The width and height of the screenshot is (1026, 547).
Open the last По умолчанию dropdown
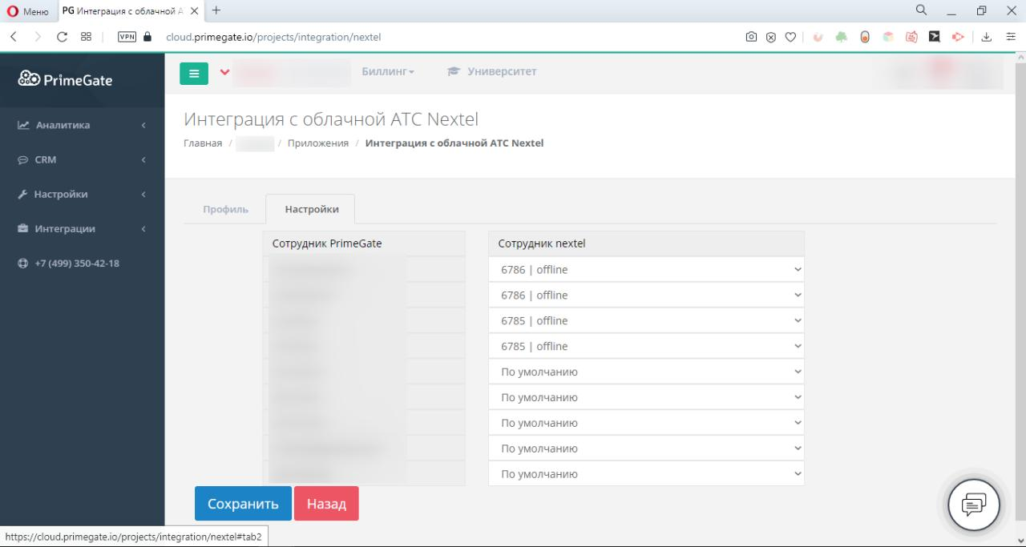point(646,474)
